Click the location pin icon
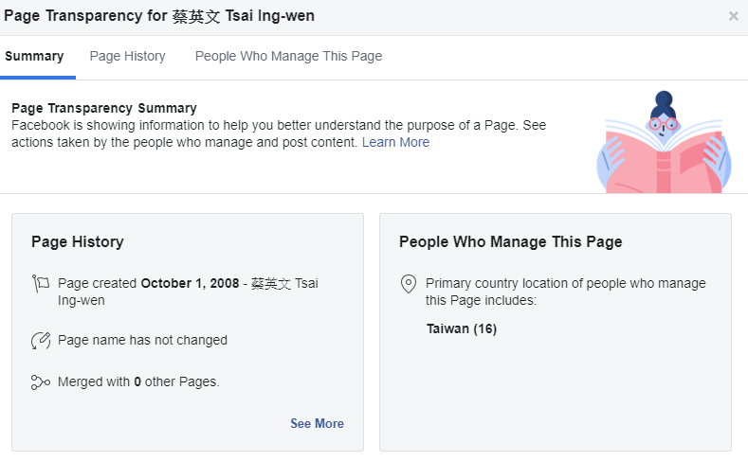The width and height of the screenshot is (748, 461). click(409, 284)
